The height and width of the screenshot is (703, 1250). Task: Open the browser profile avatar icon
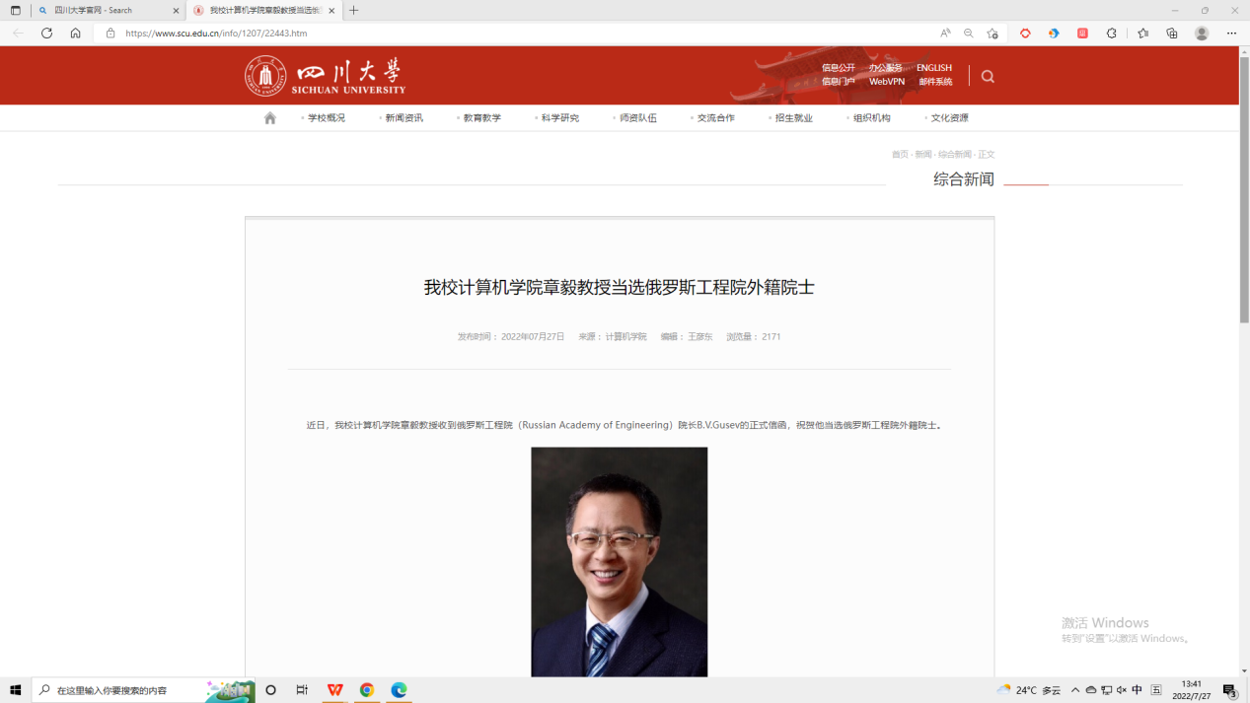tap(1201, 33)
